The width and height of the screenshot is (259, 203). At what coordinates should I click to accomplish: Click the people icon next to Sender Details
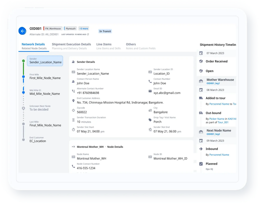(73, 62)
